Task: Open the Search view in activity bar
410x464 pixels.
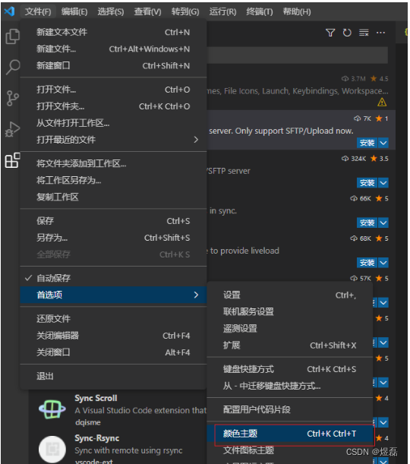Action: [x=13, y=67]
